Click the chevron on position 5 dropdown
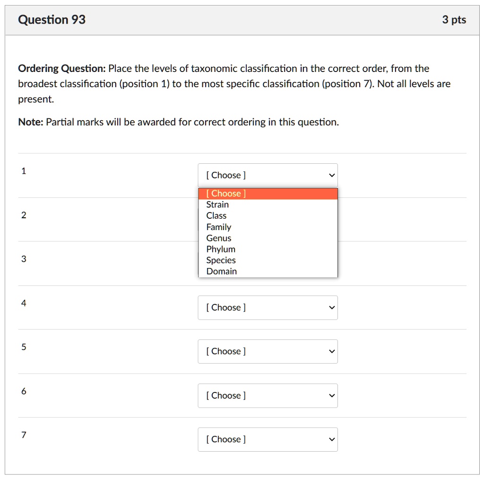The width and height of the screenshot is (484, 481). coord(330,351)
